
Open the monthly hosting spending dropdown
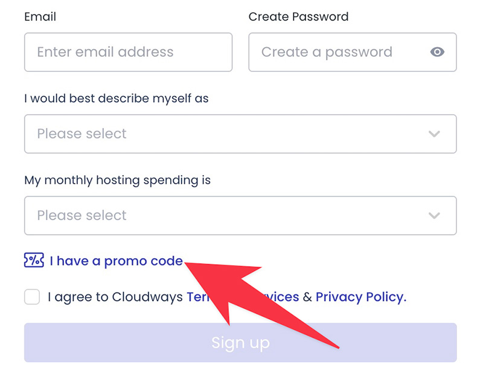229,215
